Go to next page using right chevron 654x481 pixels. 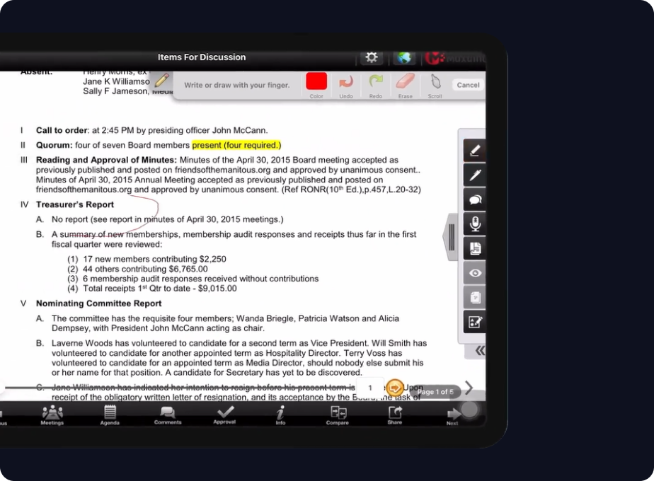click(x=469, y=388)
